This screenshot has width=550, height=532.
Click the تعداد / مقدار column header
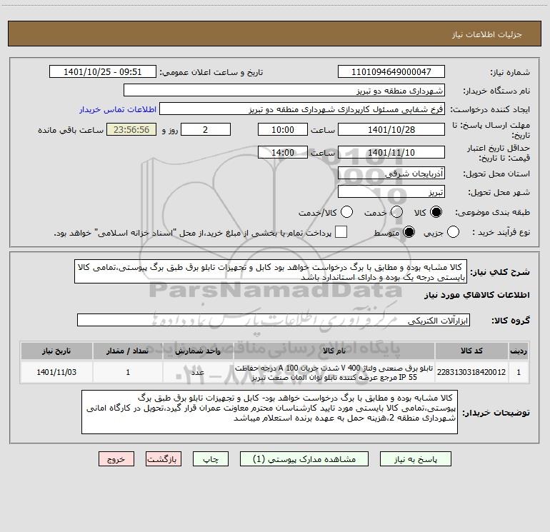point(128,351)
